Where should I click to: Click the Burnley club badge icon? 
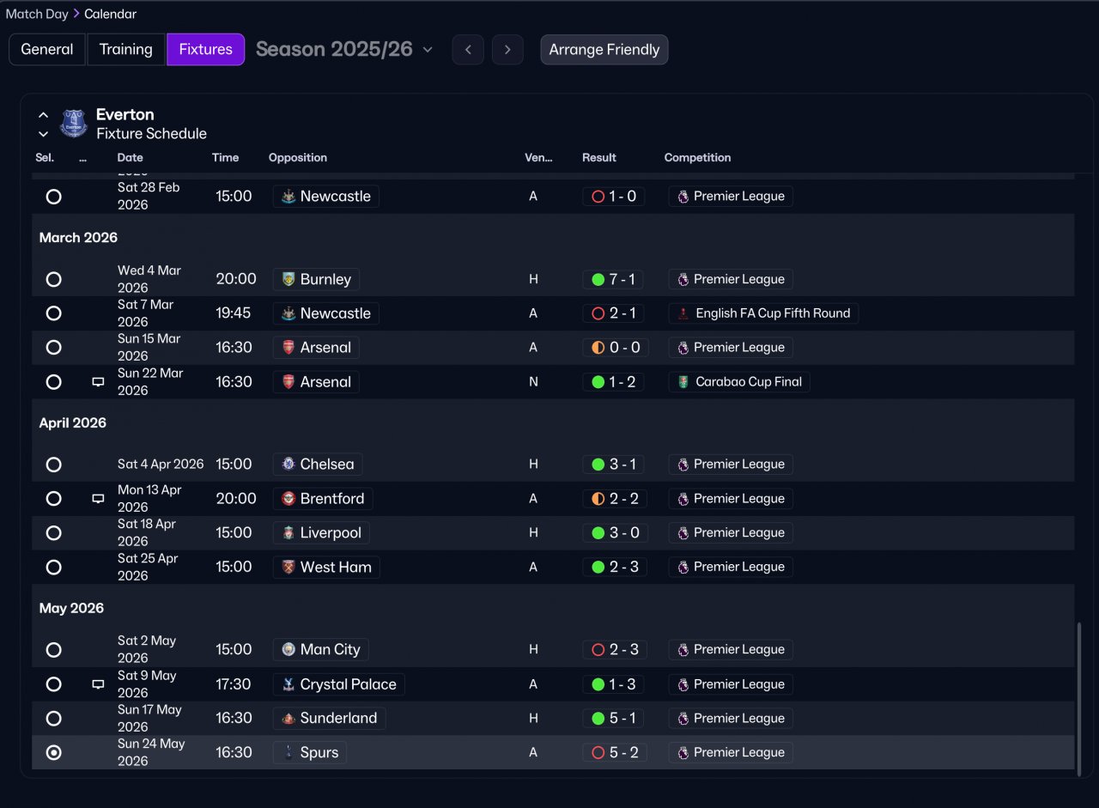288,279
